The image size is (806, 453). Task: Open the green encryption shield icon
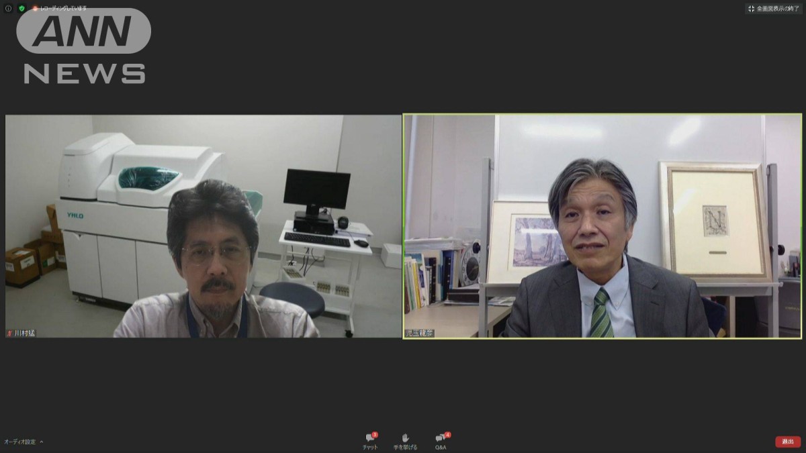point(21,8)
